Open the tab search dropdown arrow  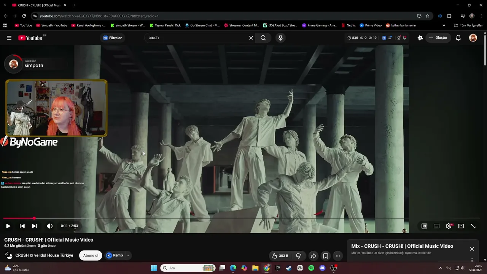[5, 5]
